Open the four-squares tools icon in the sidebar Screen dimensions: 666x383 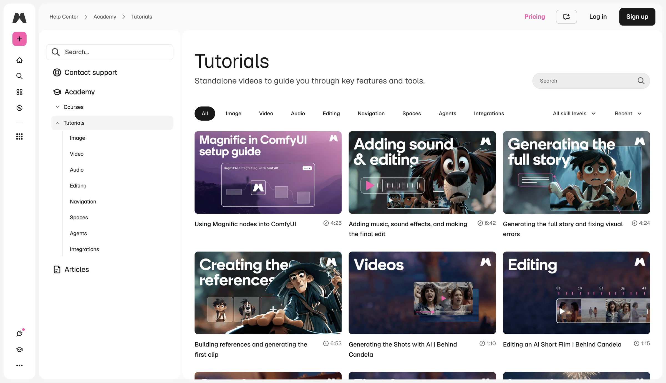[19, 92]
